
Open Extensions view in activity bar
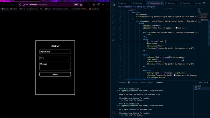pos(114,28)
